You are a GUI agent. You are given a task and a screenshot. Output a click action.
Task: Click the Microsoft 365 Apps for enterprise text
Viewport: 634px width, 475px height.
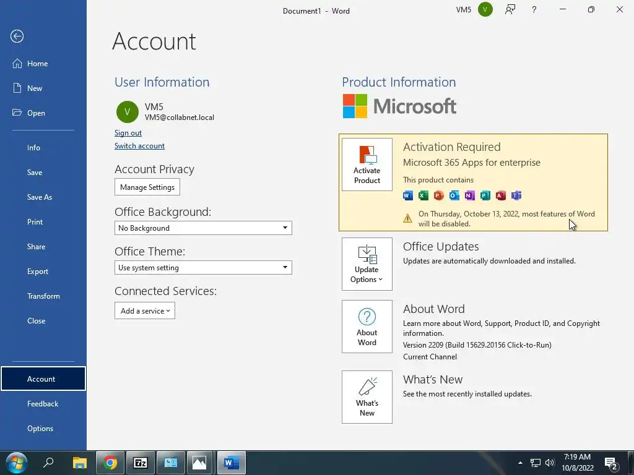[x=471, y=163]
